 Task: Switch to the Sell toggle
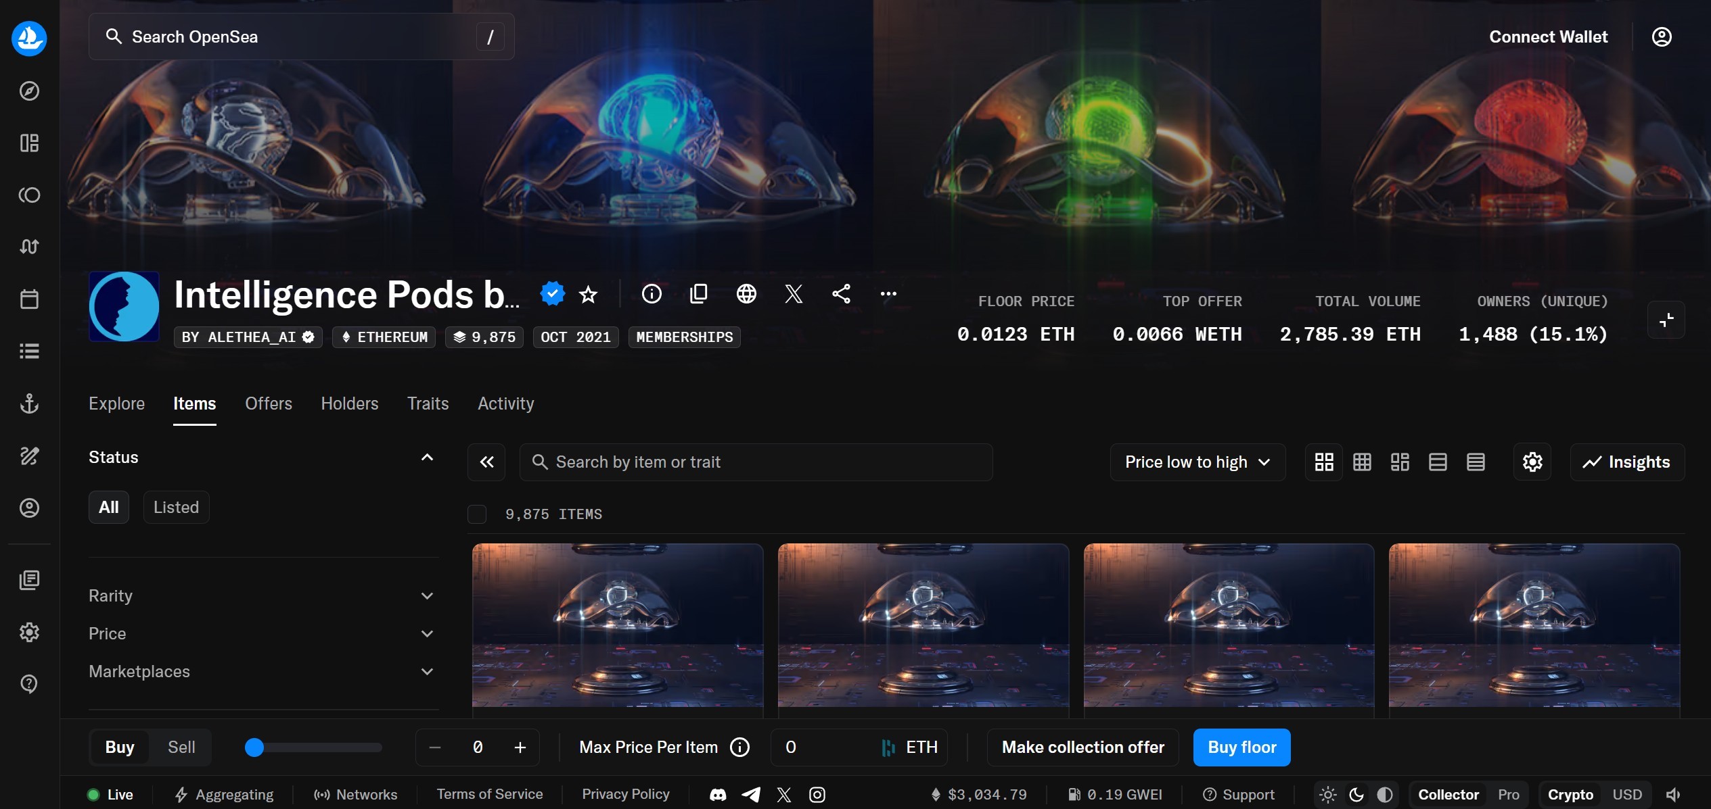click(x=181, y=747)
